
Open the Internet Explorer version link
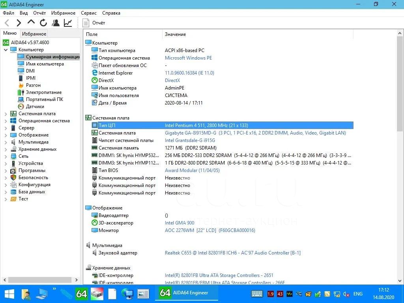pos(189,73)
